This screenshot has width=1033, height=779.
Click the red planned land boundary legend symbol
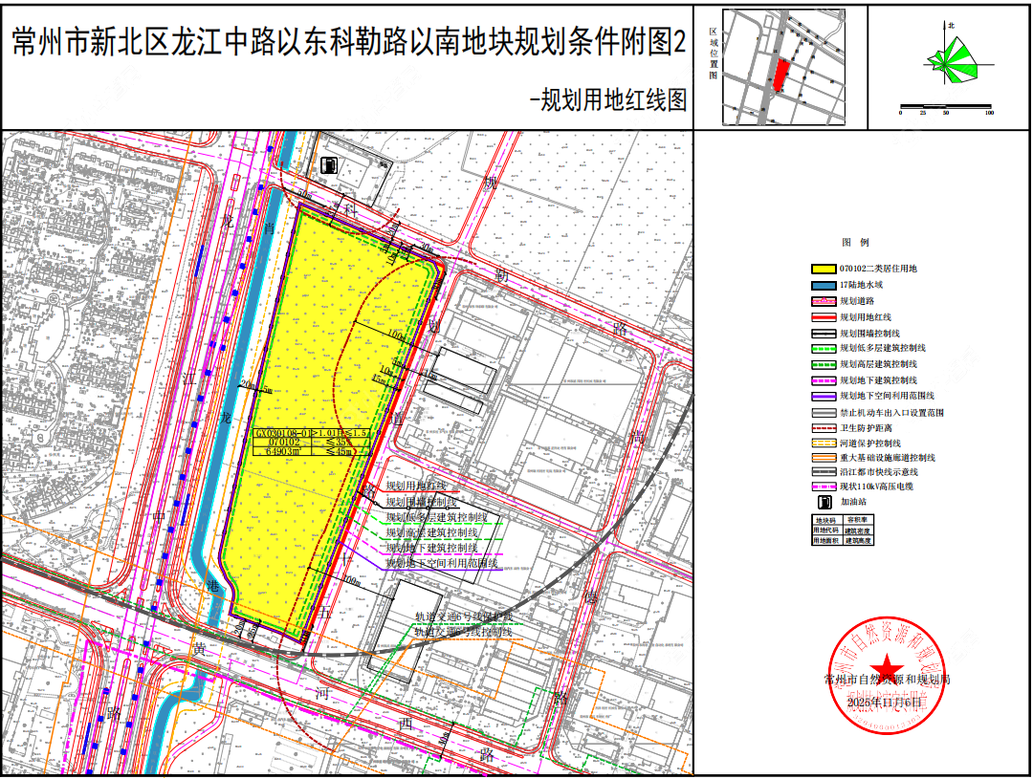tap(823, 316)
